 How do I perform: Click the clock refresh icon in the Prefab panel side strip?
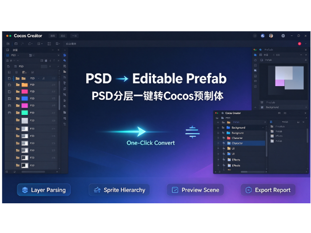pyautogui.click(x=255, y=60)
